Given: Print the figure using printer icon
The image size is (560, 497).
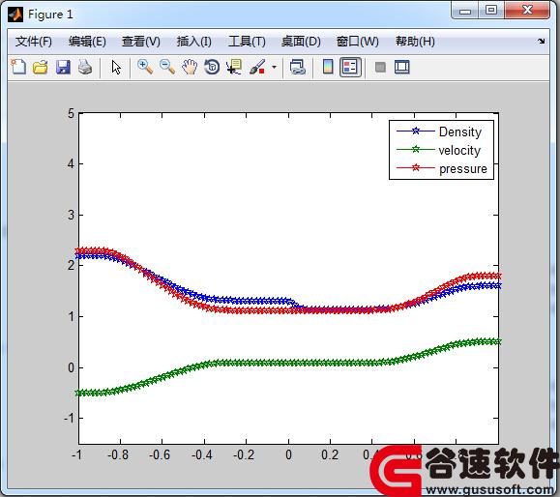Looking at the screenshot, I should tap(85, 67).
